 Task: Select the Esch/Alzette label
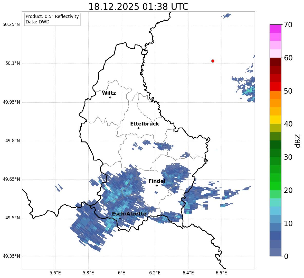pos(129,214)
